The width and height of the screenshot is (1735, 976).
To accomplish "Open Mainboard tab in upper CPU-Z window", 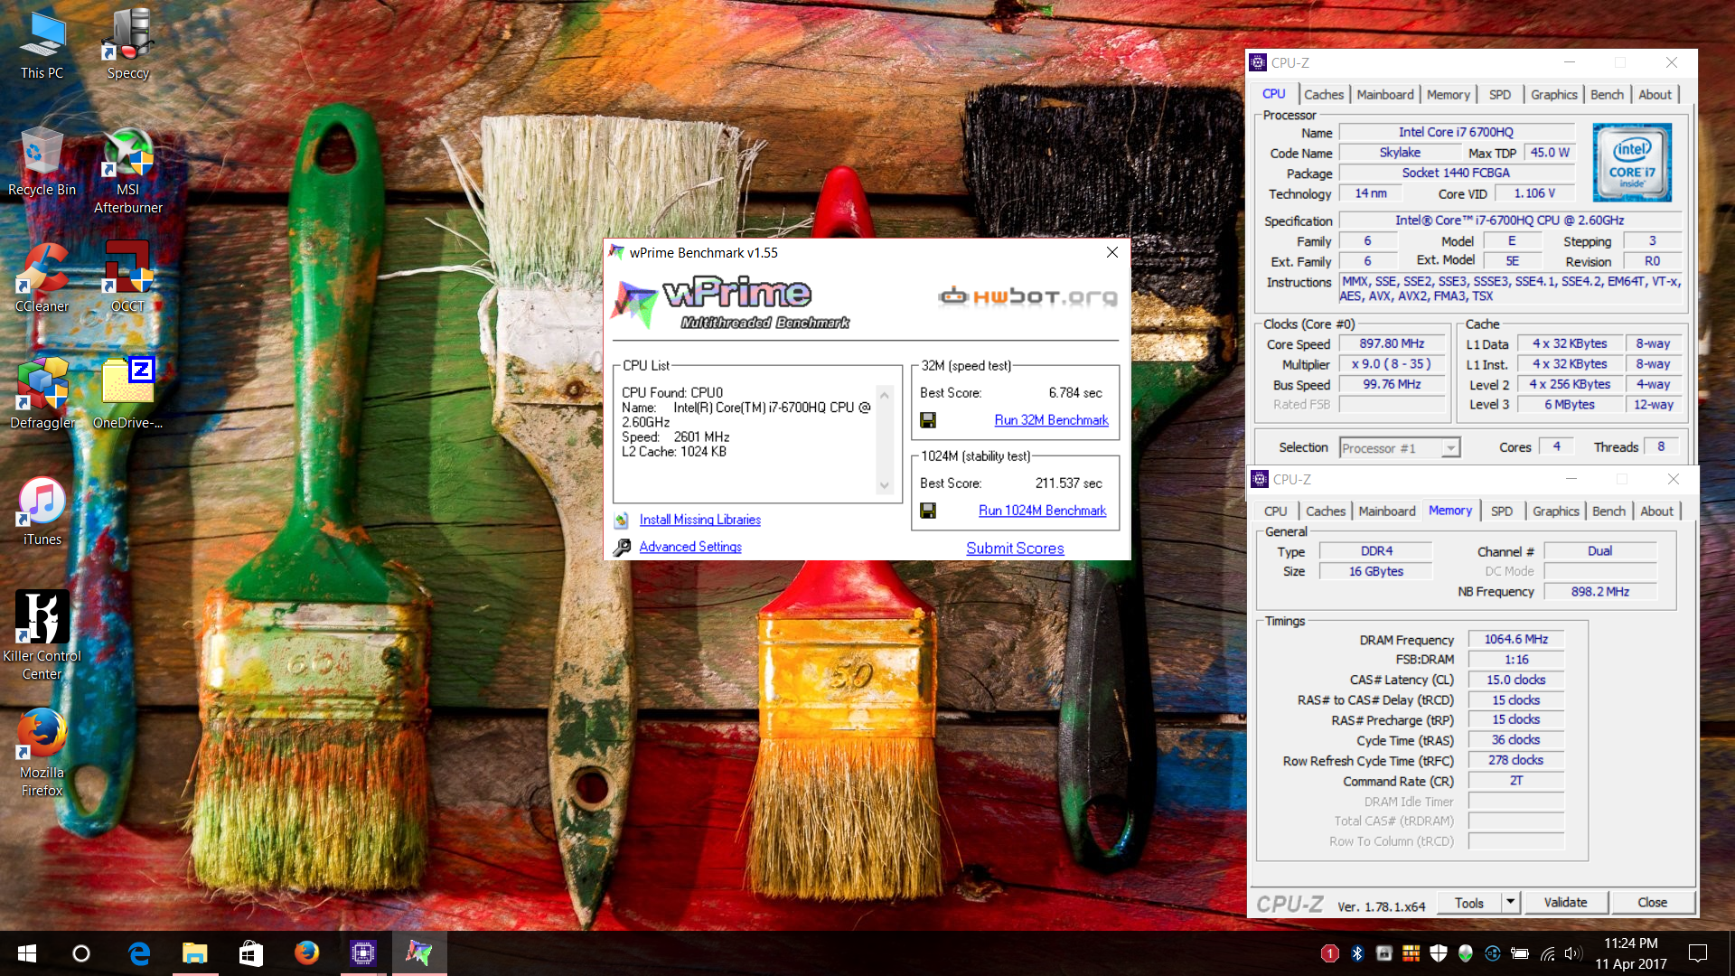I will pos(1385,94).
